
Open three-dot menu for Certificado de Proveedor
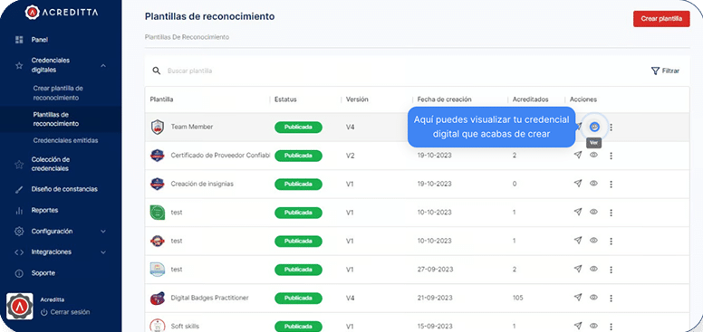[x=611, y=156]
